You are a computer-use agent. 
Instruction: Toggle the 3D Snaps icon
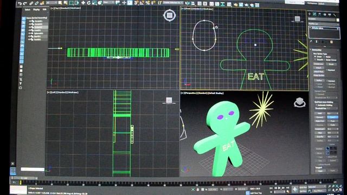136,3
